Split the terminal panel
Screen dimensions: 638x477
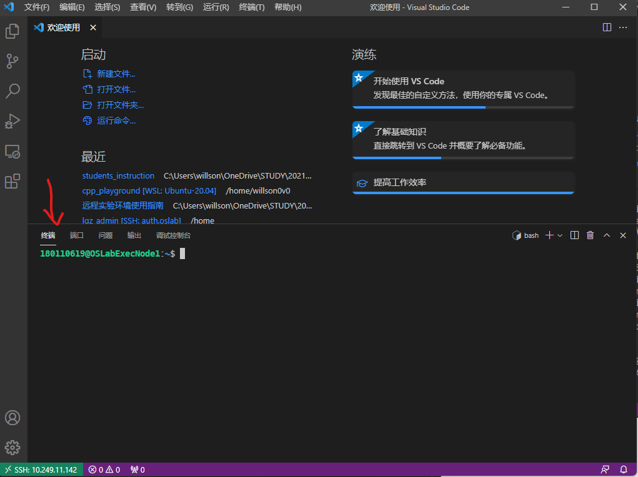click(x=575, y=235)
